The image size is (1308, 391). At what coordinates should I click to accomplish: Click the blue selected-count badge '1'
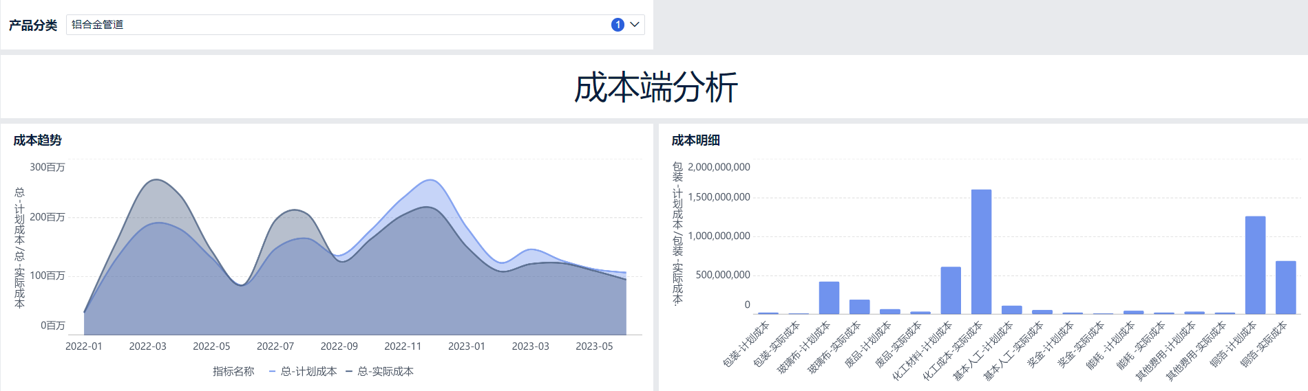coord(618,25)
